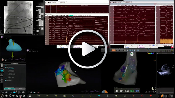Click the LAT value -45
The height and width of the screenshot is (98, 175).
[116, 91]
